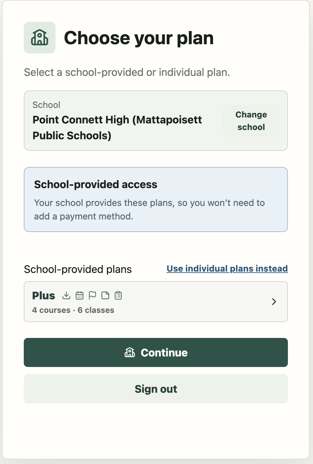The width and height of the screenshot is (313, 464).
Task: Sign out of the account
Action: pos(156,389)
